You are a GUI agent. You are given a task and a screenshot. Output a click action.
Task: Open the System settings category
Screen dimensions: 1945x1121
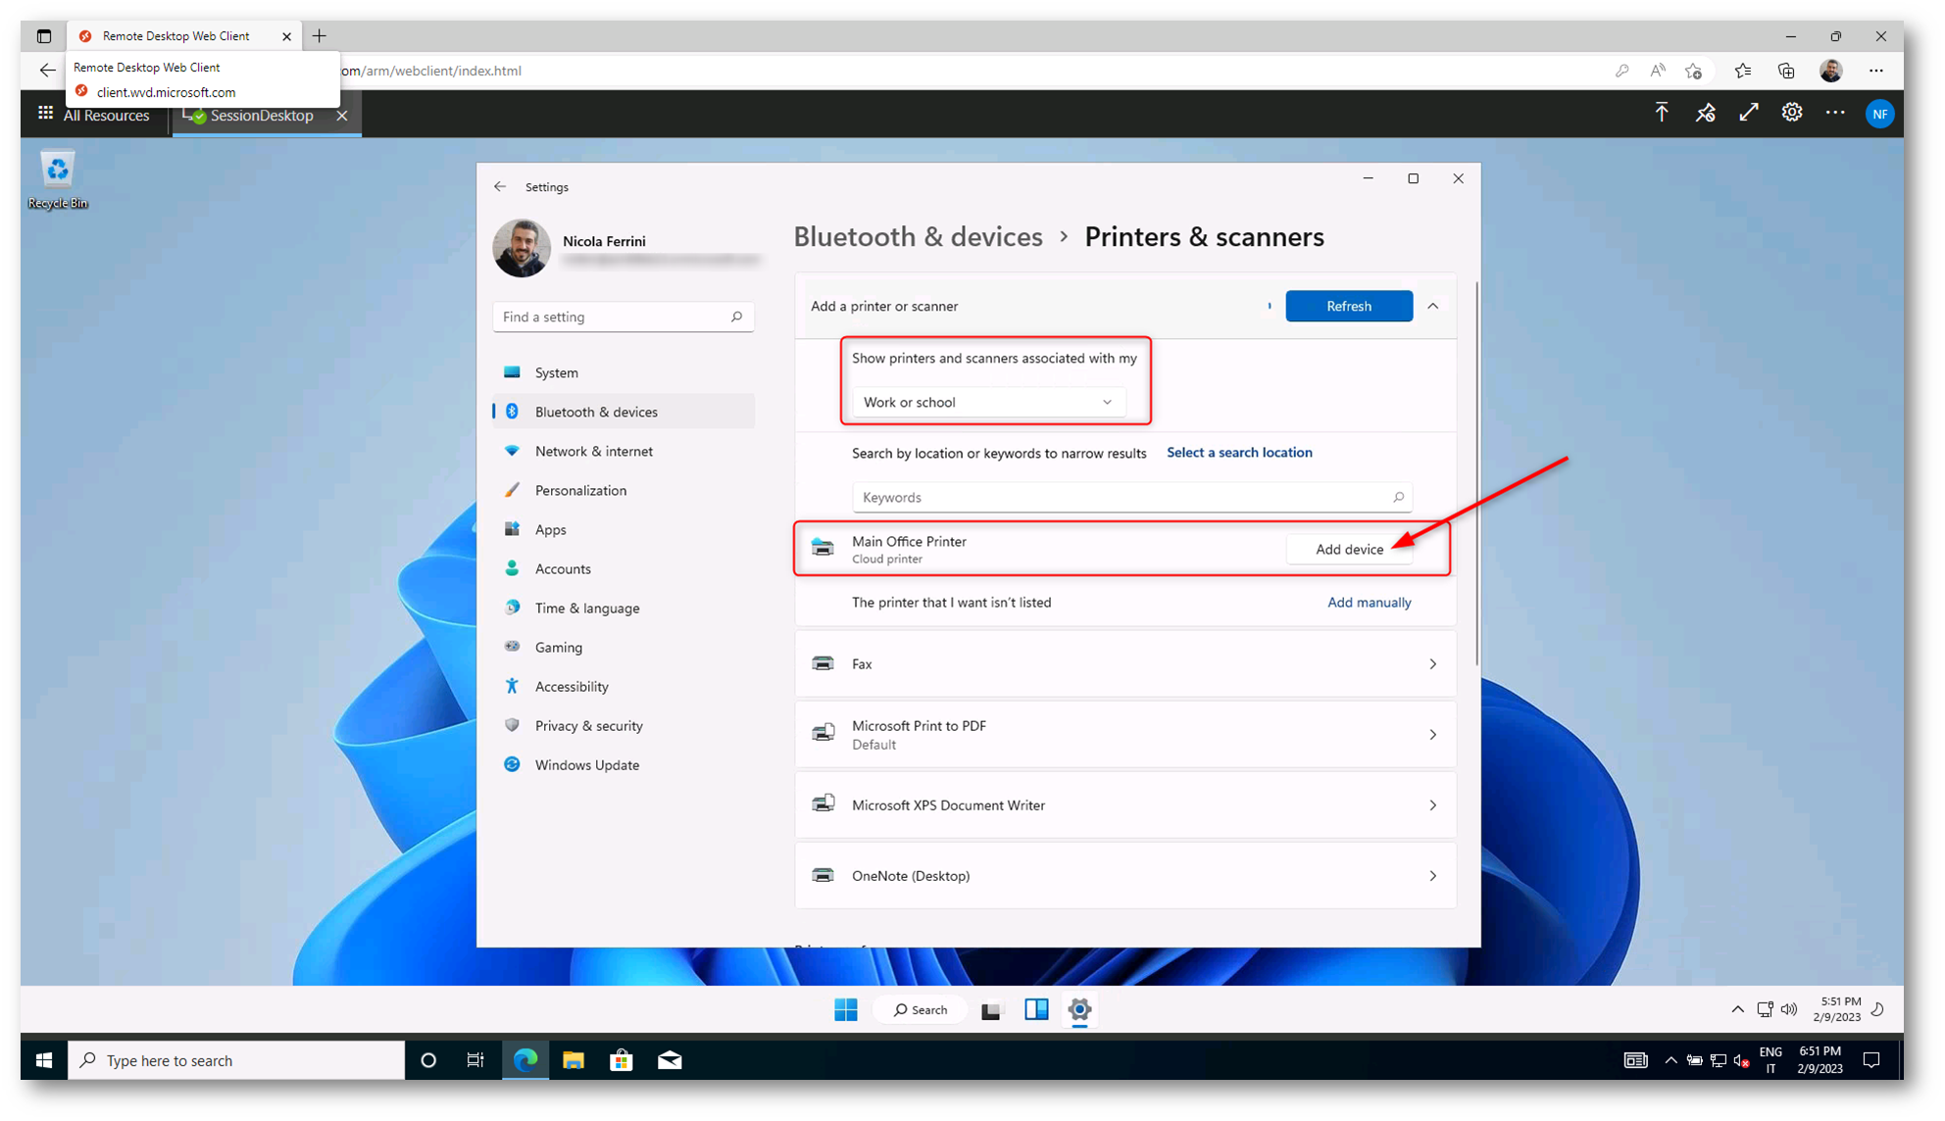point(623,372)
